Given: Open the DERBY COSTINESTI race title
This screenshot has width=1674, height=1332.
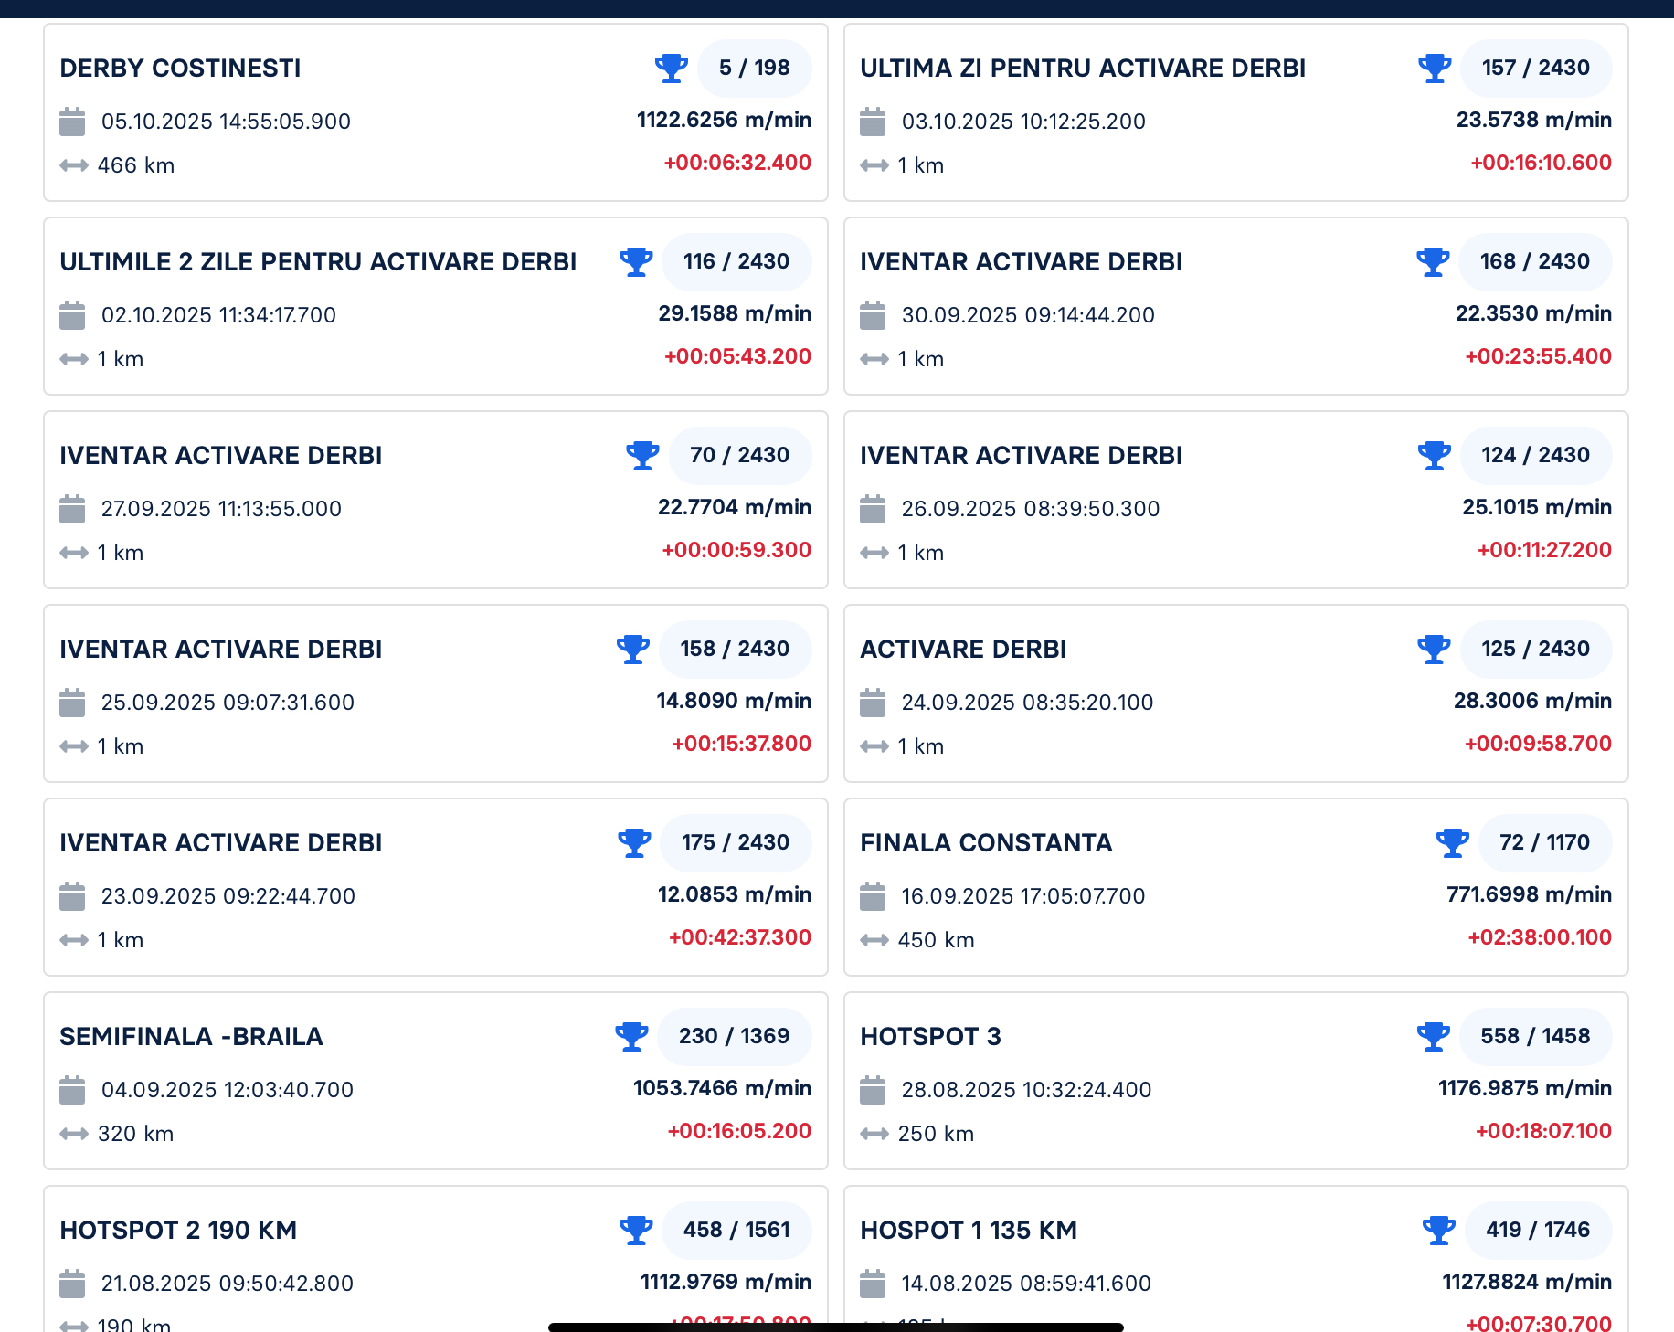Looking at the screenshot, I should [x=180, y=69].
